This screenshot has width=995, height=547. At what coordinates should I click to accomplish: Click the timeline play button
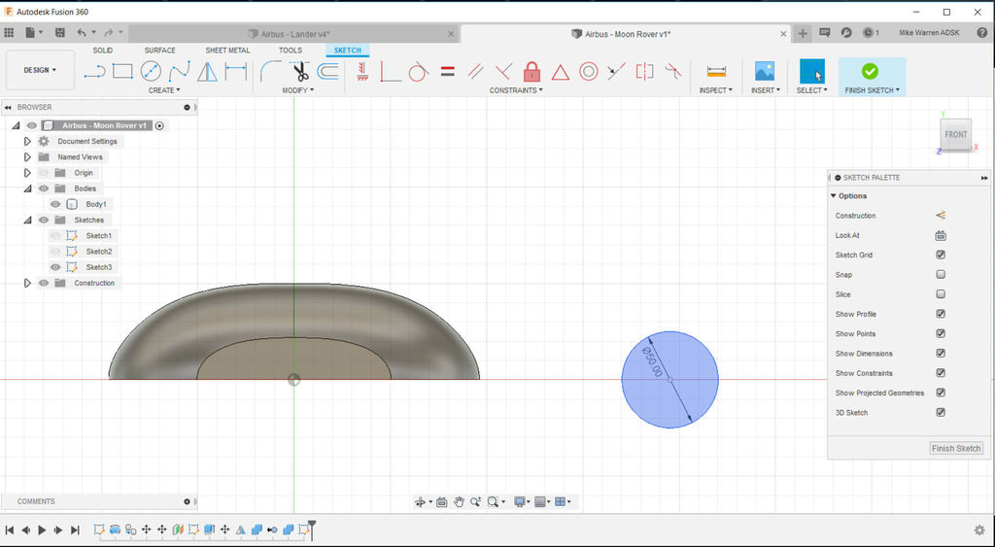click(x=42, y=530)
